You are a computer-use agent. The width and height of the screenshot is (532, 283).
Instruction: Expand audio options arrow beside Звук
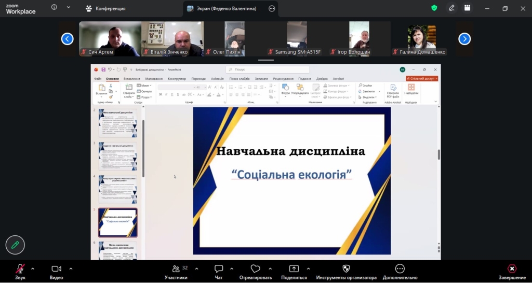pyautogui.click(x=33, y=268)
